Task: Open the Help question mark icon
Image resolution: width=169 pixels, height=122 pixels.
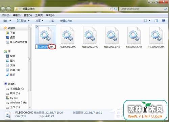Action: 164,21
